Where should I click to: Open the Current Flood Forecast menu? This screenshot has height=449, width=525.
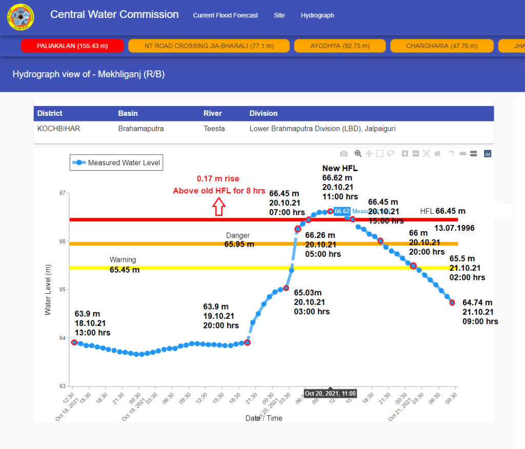coord(226,15)
